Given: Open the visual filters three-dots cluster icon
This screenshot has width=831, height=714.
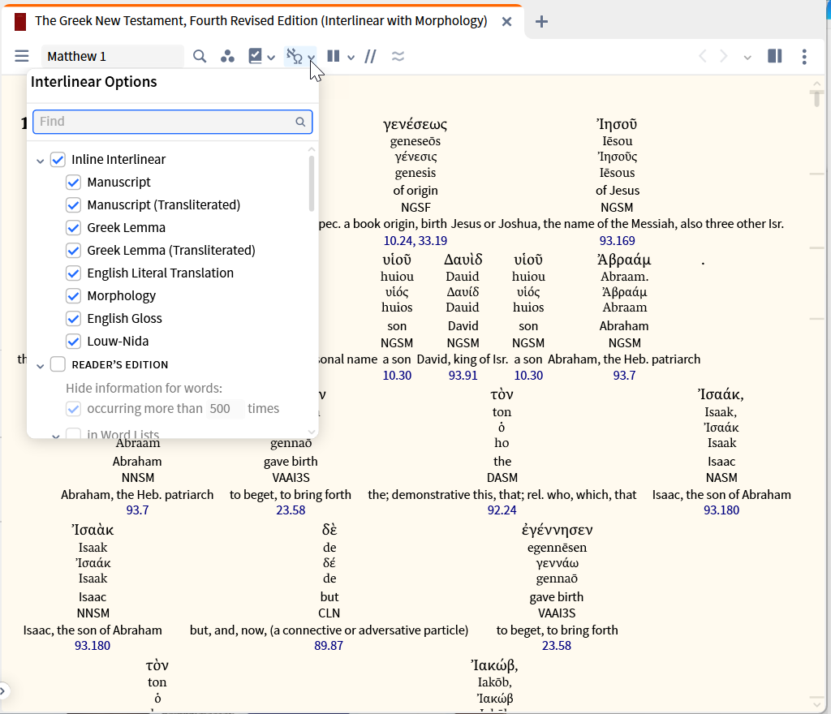Looking at the screenshot, I should pyautogui.click(x=227, y=56).
